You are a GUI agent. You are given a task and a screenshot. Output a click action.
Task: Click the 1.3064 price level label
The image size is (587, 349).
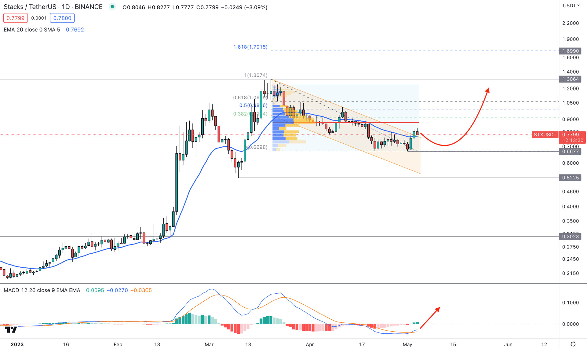click(570, 79)
